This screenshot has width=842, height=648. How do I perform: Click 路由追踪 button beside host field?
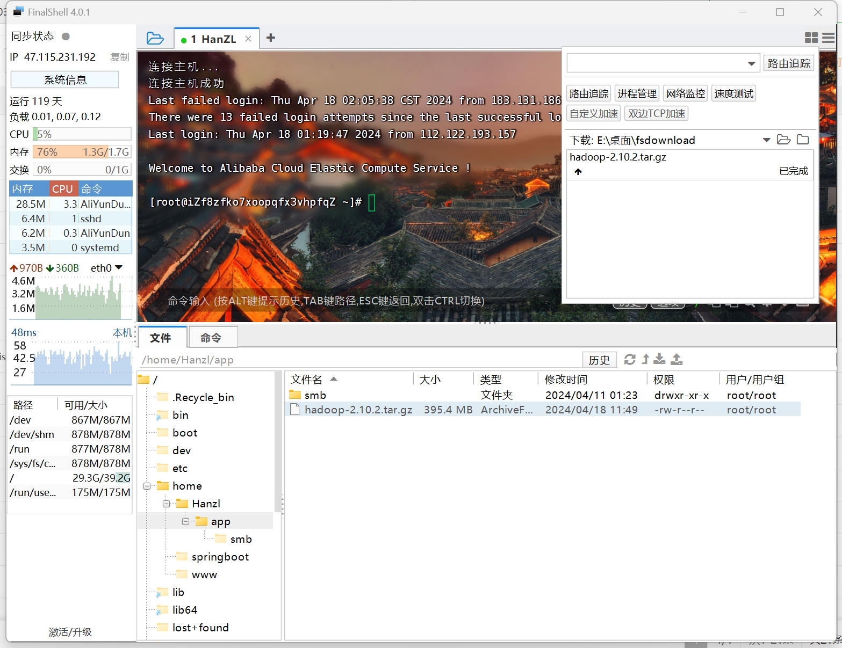coord(789,63)
